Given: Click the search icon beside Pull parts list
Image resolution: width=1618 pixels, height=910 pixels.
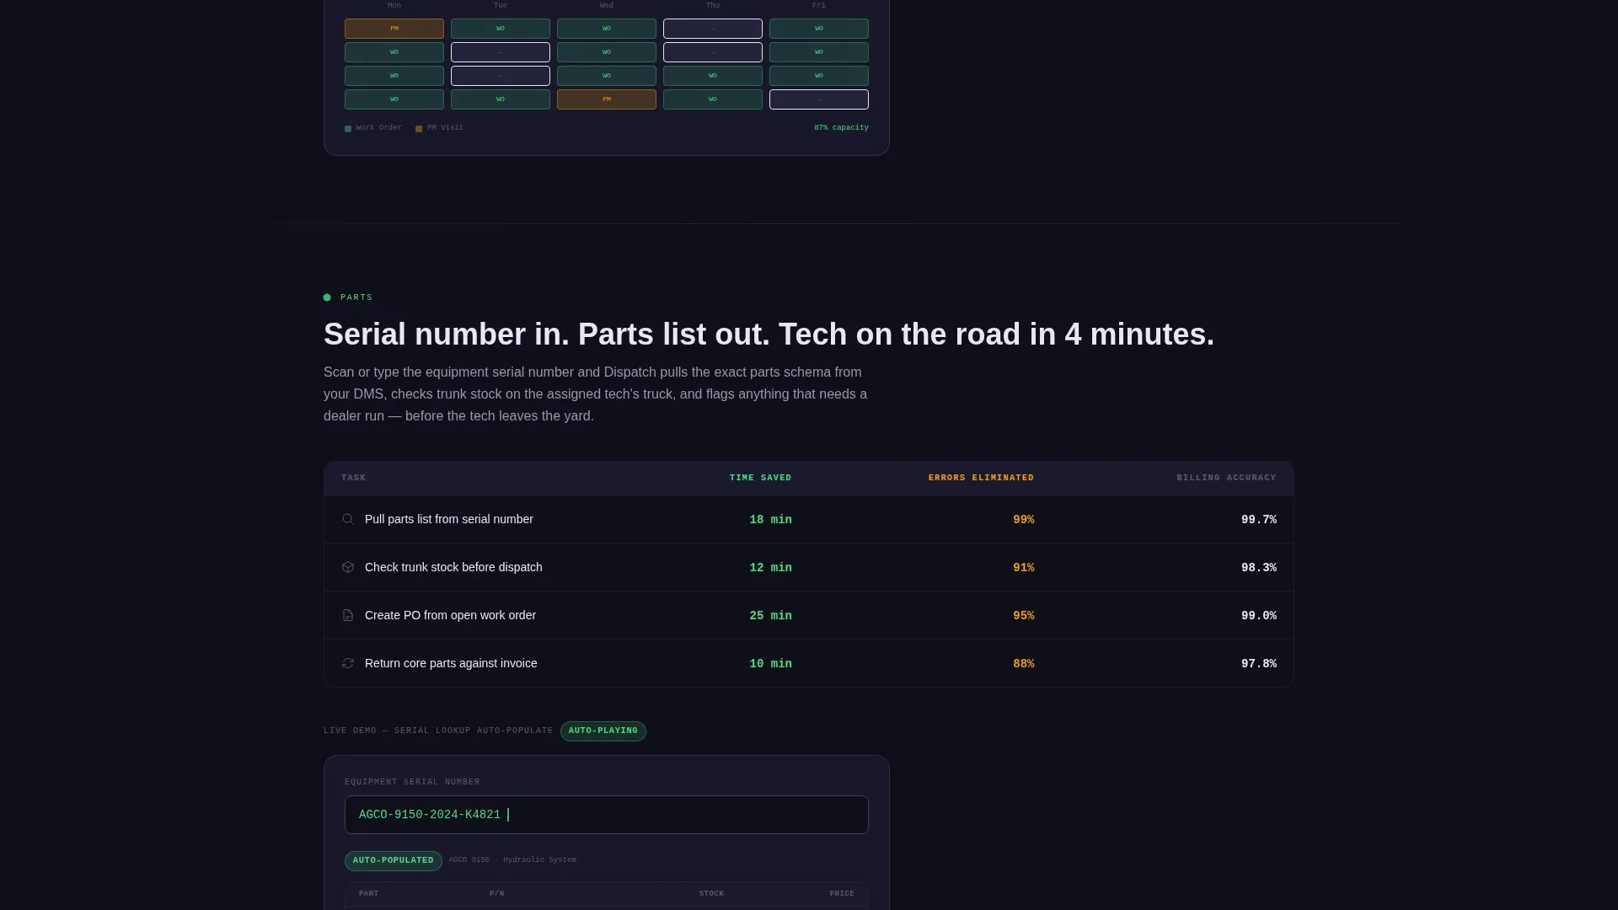Looking at the screenshot, I should click(348, 519).
